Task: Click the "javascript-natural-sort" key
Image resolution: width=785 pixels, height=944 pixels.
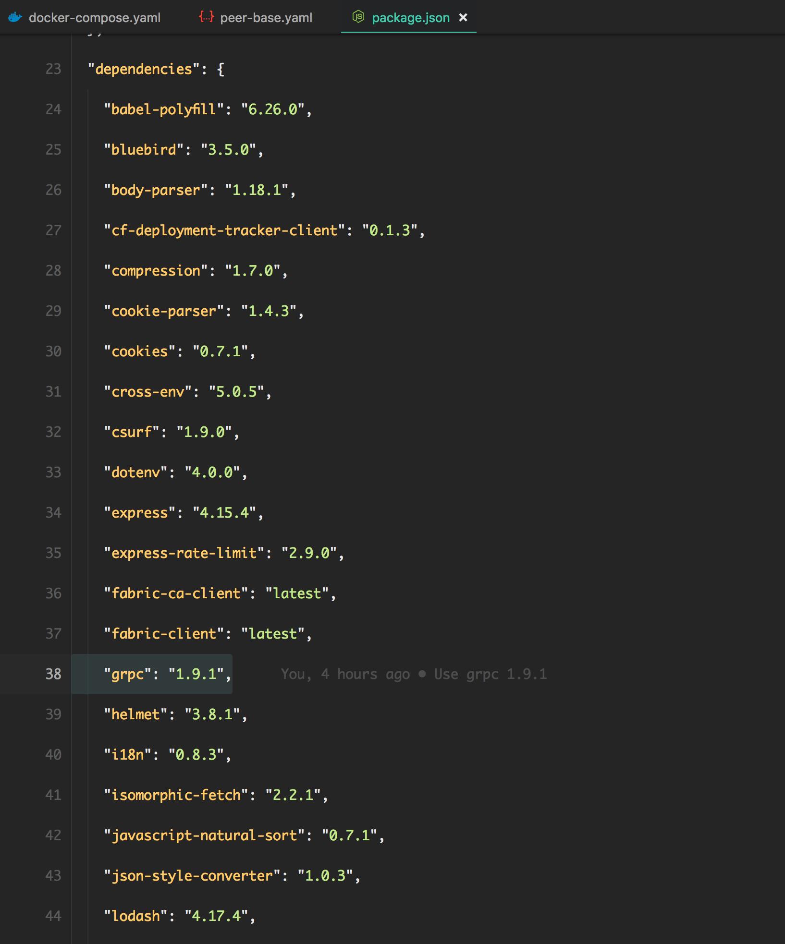Action: (204, 835)
